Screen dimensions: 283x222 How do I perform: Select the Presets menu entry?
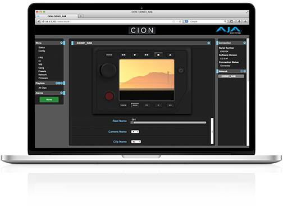tap(42, 71)
